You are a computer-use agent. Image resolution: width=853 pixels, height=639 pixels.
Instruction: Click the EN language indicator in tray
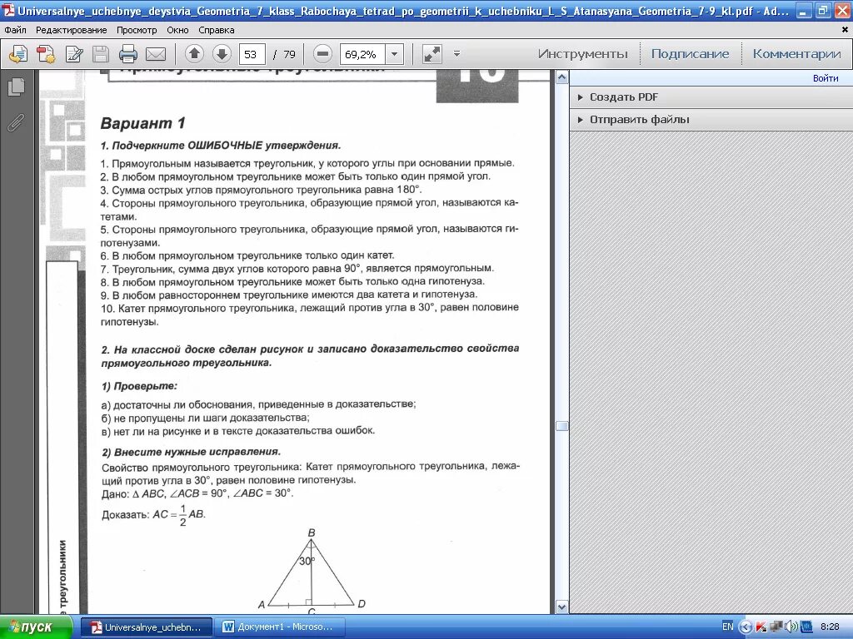tap(727, 627)
